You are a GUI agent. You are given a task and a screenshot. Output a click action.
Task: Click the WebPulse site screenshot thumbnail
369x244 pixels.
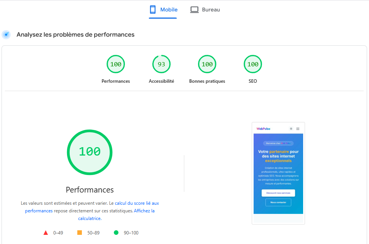(278, 173)
